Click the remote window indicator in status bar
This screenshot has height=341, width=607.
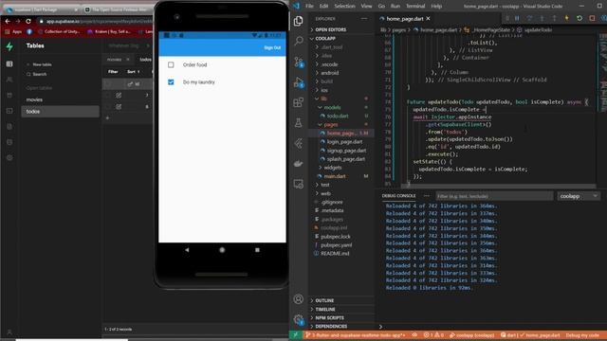[x=295, y=335]
